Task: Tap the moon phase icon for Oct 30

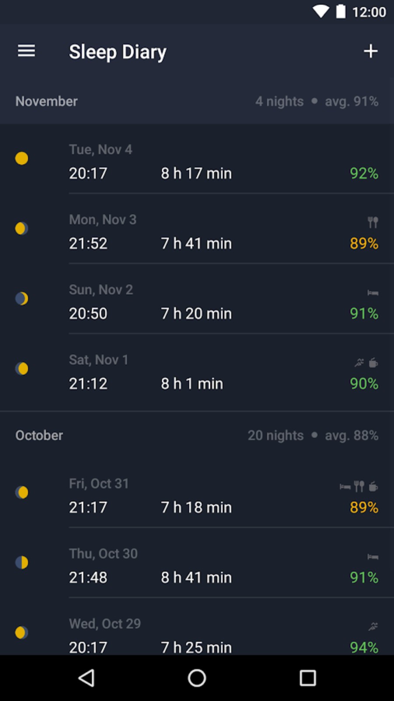Action: click(x=21, y=562)
